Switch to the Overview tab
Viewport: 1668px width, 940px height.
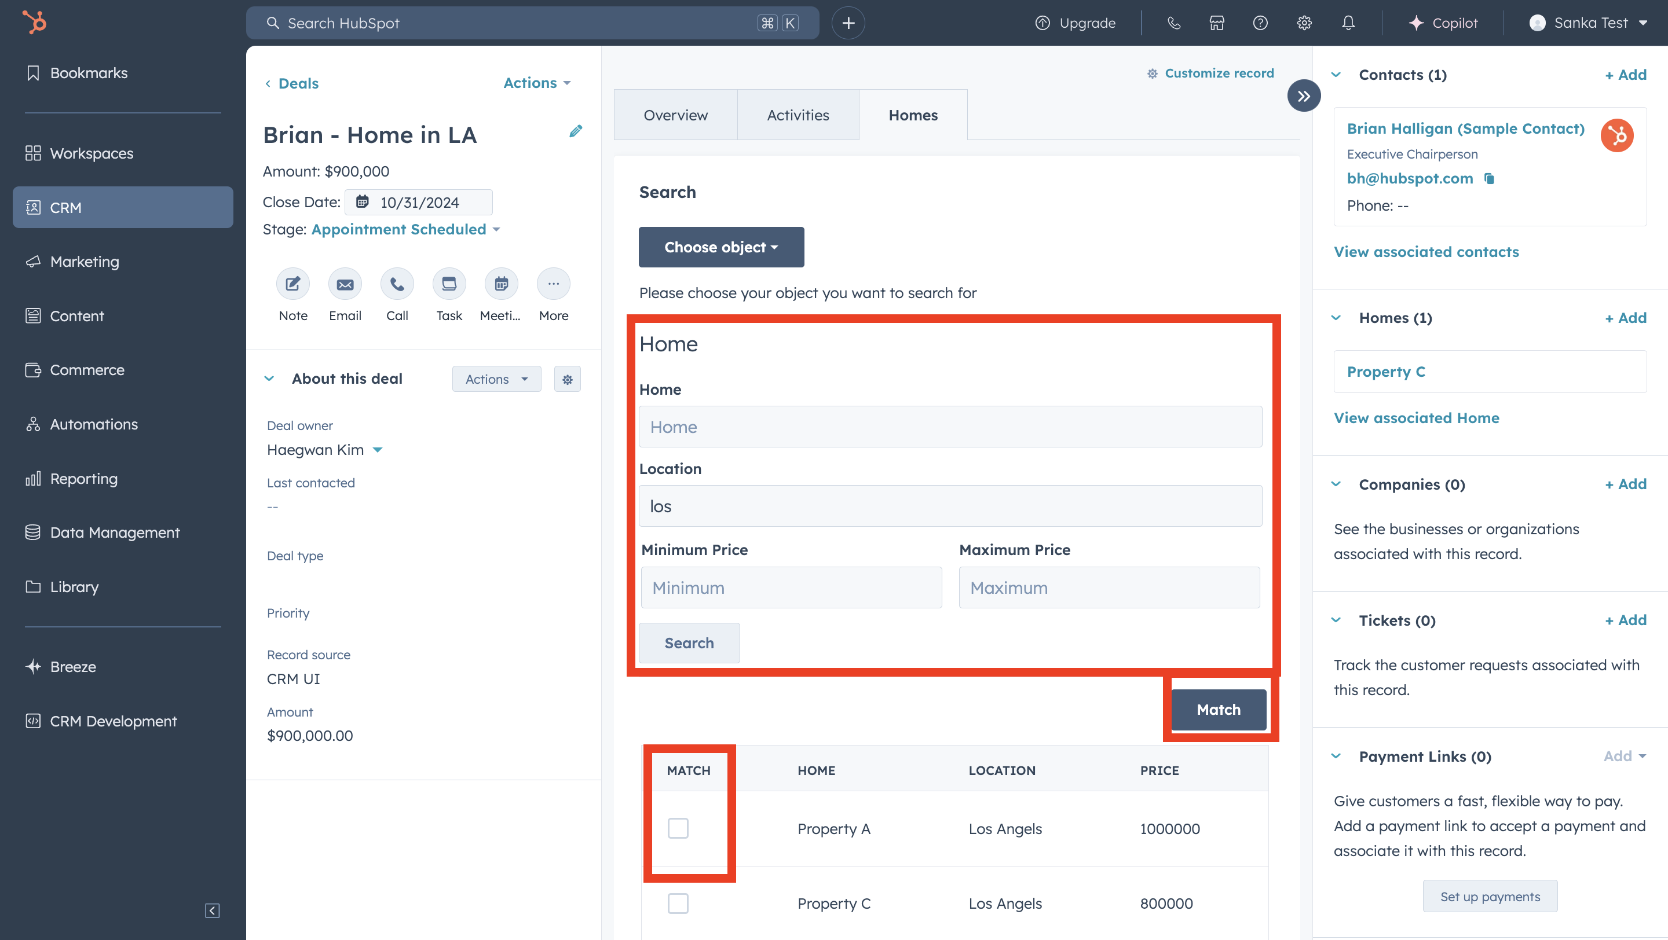pyautogui.click(x=675, y=115)
